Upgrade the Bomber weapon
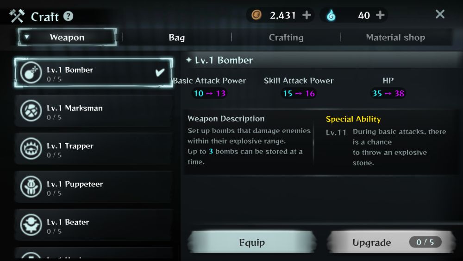463x261 pixels. 390,242
